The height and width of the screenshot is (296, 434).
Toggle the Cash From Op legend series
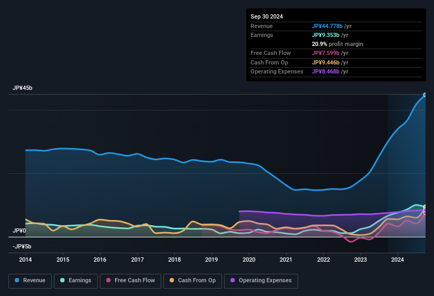(192, 281)
